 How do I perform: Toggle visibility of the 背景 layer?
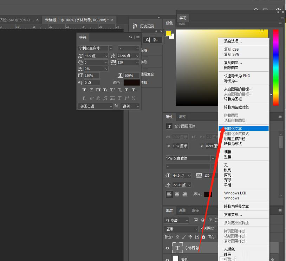pyautogui.click(x=168, y=259)
